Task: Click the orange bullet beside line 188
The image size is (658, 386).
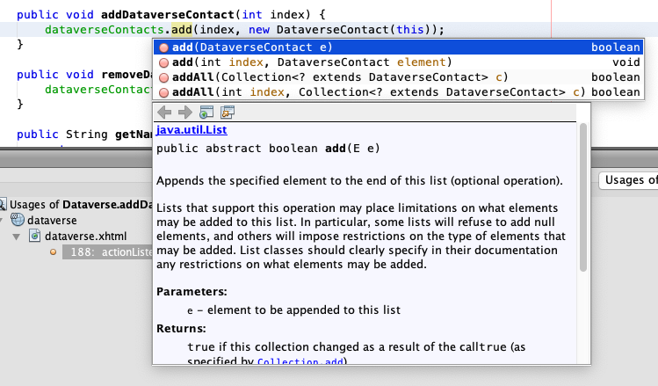Action: 54,252
